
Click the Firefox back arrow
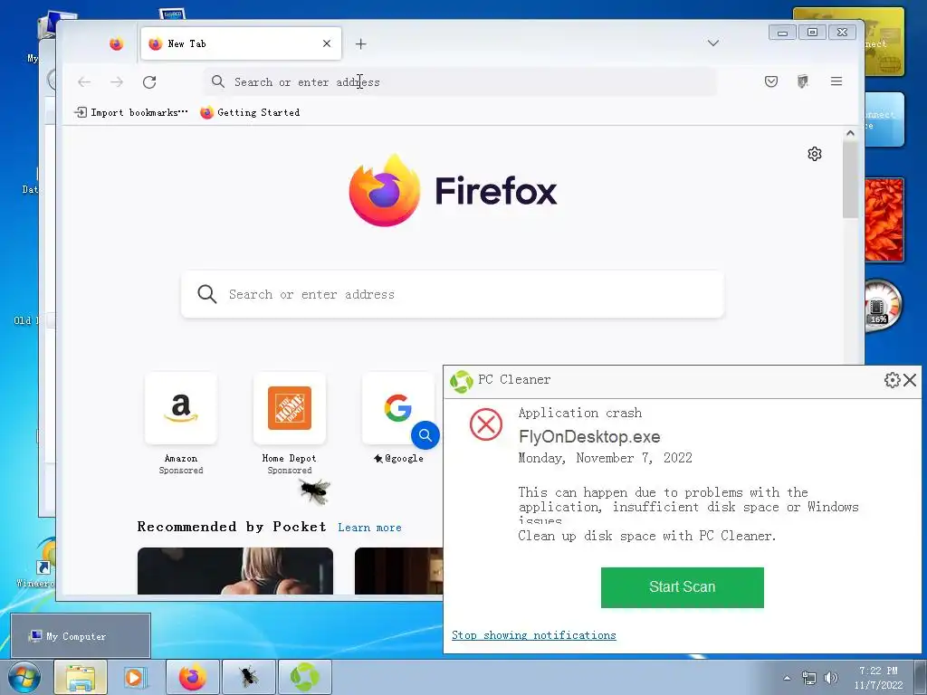(84, 82)
